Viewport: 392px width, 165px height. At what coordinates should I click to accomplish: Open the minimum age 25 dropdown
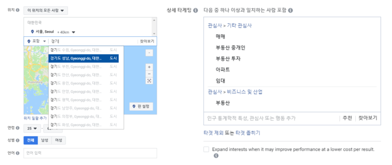32,129
